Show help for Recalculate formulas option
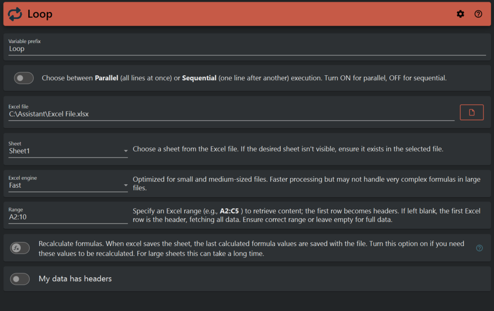The height and width of the screenshot is (311, 494). tap(479, 248)
